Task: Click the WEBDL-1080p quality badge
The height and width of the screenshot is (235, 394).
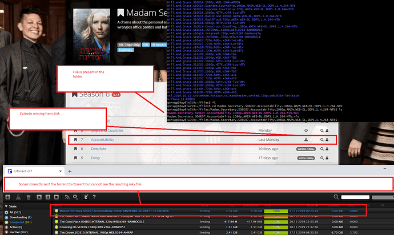Action: point(306,149)
